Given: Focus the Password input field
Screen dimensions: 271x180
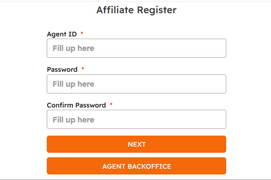Looking at the screenshot, I should [x=136, y=84].
